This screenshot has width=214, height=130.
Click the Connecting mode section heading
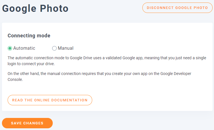click(29, 36)
